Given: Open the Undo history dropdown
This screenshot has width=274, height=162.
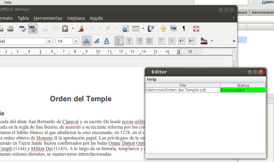Looking at the screenshot, I should point(100,29).
